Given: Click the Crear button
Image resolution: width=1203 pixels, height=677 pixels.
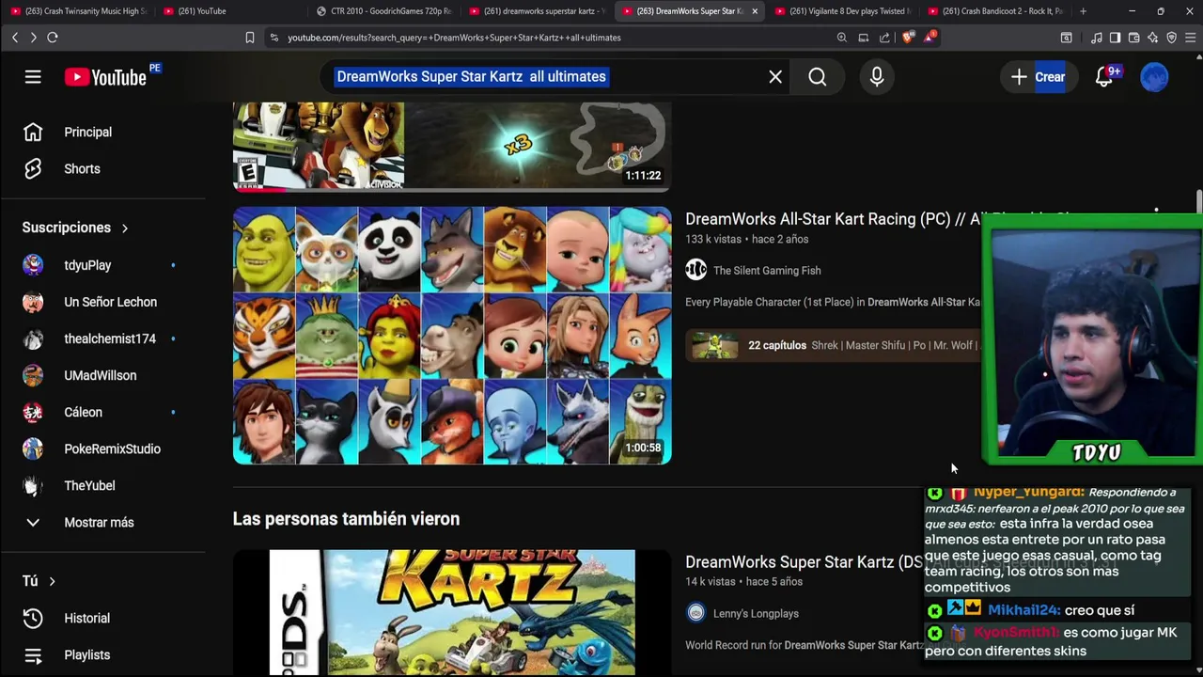Looking at the screenshot, I should 1039,77.
